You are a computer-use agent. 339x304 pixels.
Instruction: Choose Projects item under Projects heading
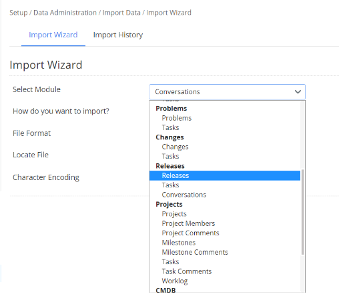click(x=174, y=214)
